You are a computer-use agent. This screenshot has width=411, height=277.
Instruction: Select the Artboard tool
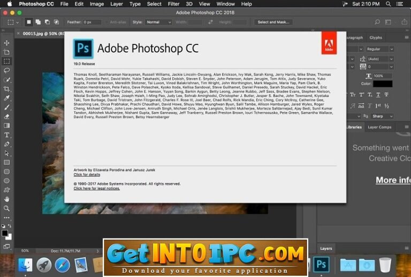(7, 52)
